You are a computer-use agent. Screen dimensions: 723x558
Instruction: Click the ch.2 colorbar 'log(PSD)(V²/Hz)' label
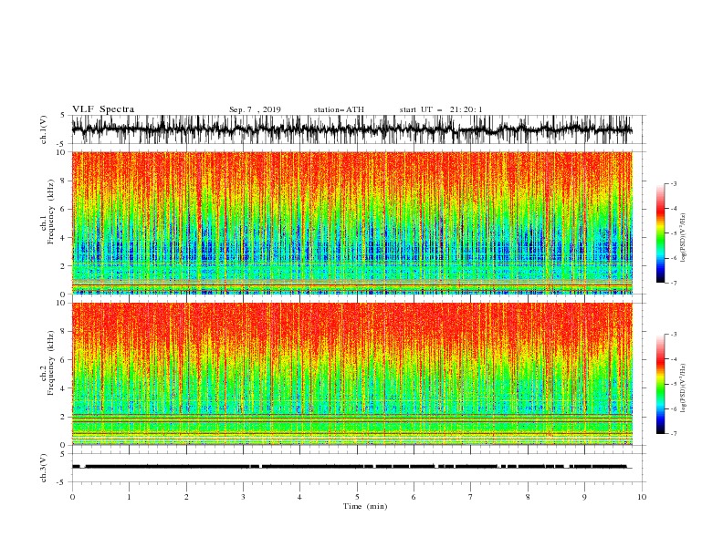(684, 387)
